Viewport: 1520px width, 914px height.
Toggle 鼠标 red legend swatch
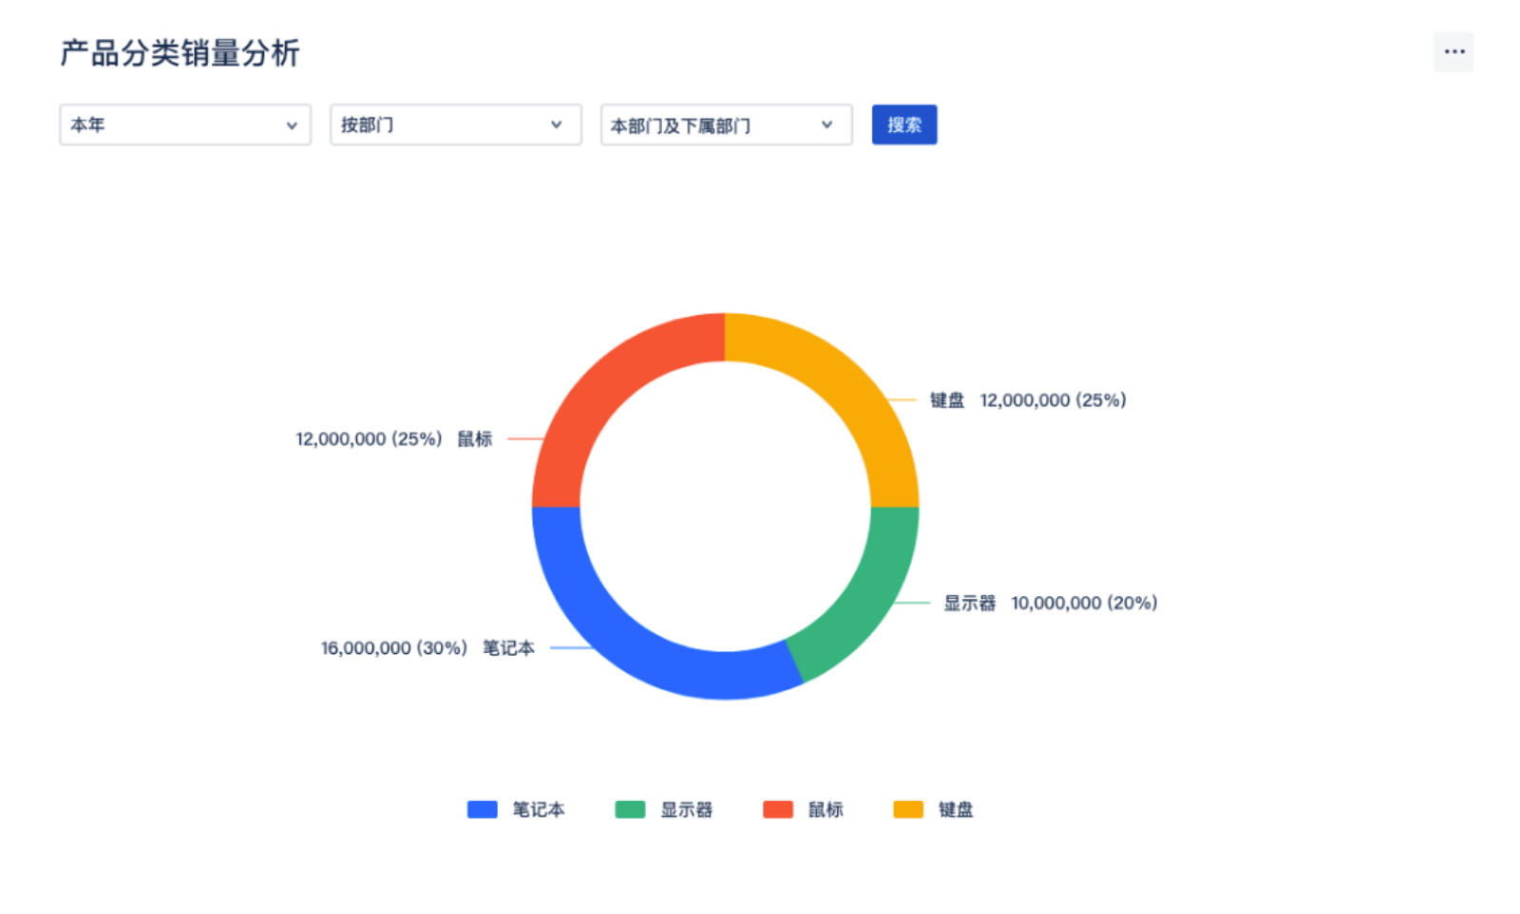click(778, 810)
